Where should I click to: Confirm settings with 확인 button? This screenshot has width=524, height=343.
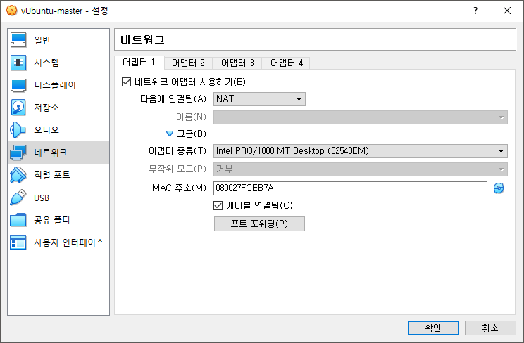(x=433, y=328)
